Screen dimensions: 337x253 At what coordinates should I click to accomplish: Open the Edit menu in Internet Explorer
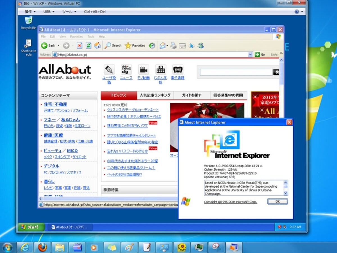(x=53, y=37)
